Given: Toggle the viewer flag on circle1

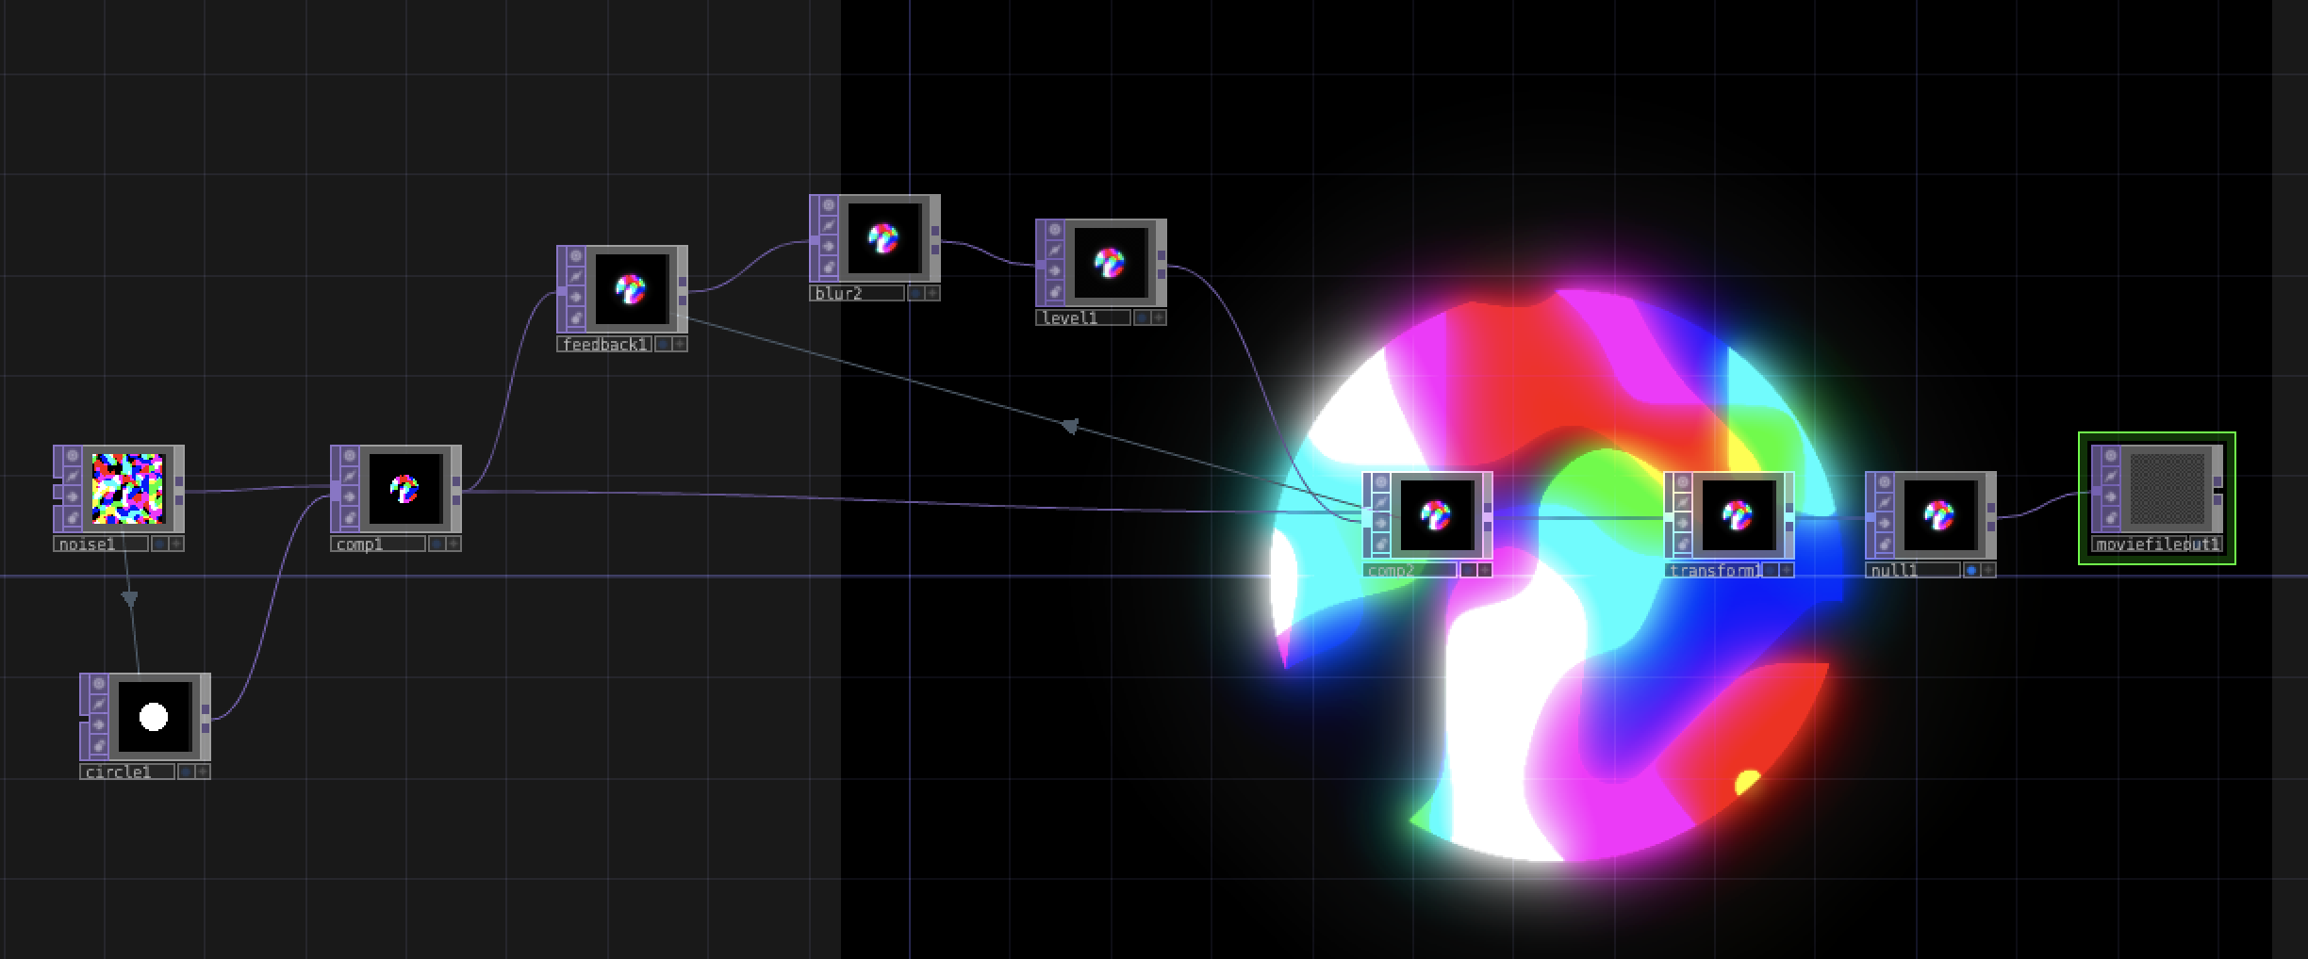Looking at the screenshot, I should tap(99, 684).
